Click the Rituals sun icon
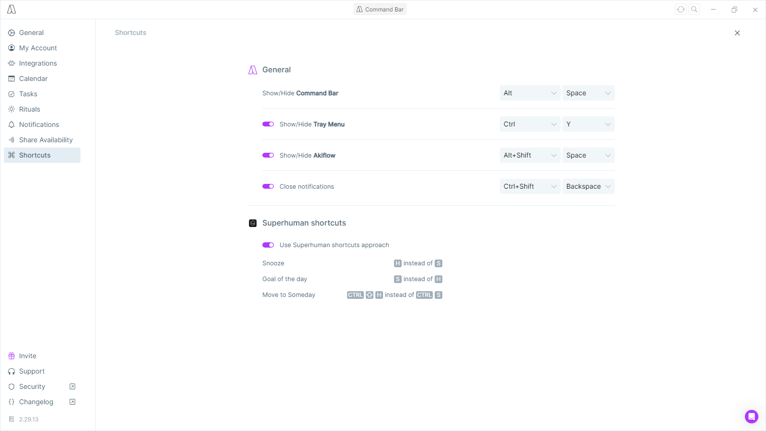The image size is (766, 431). click(x=11, y=109)
